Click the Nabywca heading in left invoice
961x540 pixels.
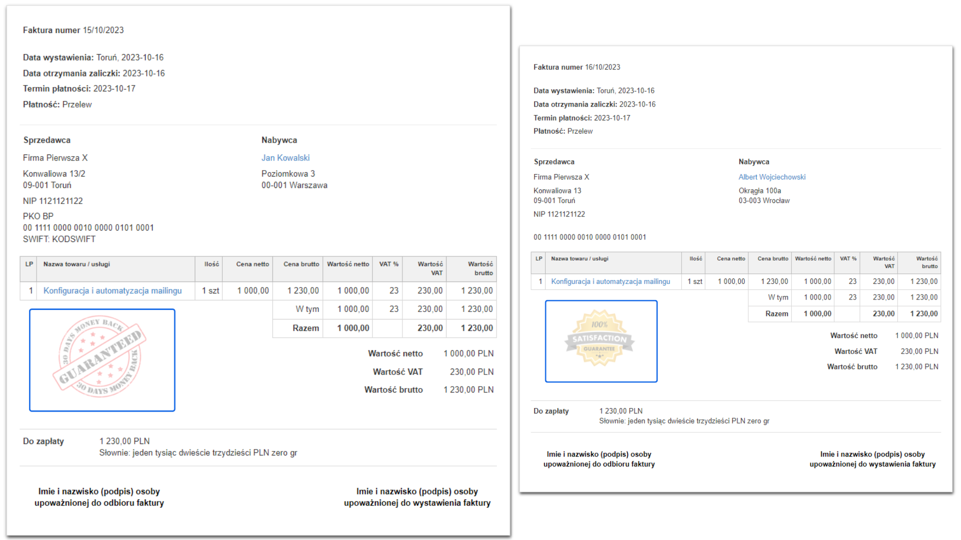pos(279,140)
